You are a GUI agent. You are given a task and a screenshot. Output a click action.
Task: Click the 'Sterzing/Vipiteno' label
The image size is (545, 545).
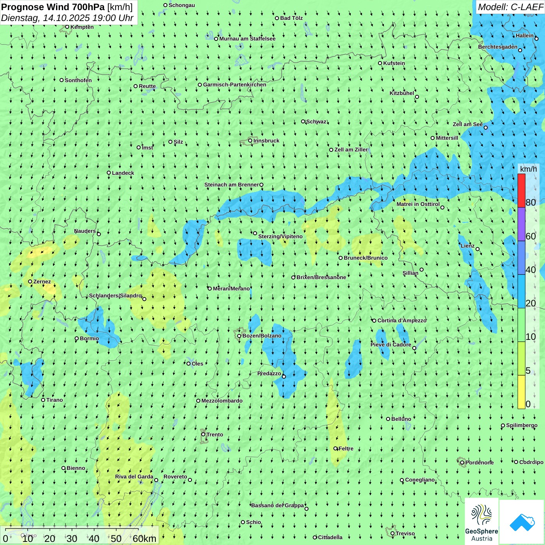pyautogui.click(x=280, y=236)
